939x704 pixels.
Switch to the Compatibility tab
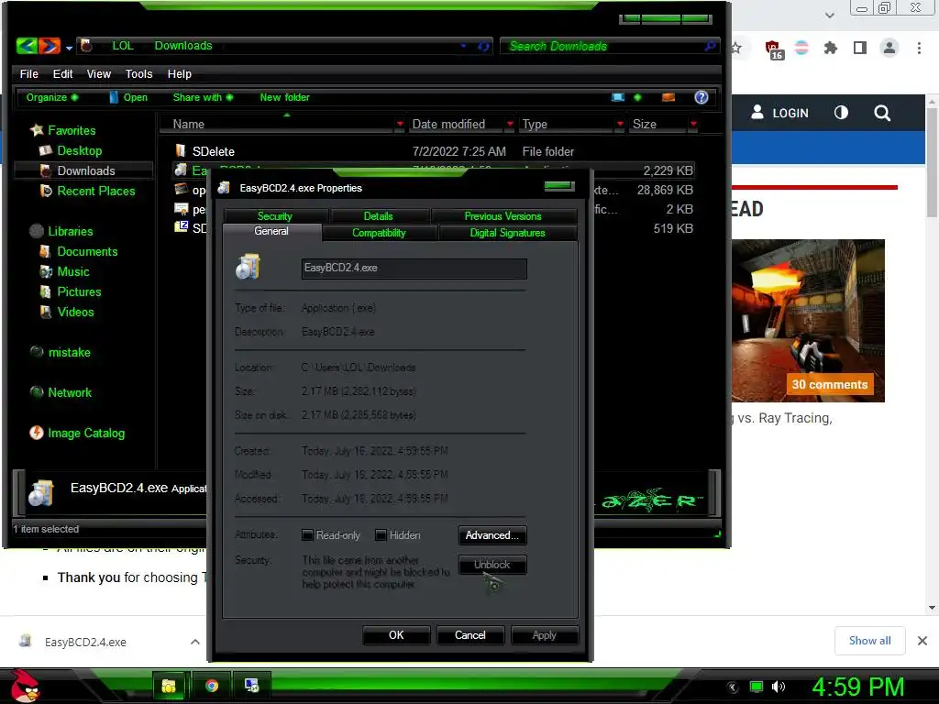[379, 233]
